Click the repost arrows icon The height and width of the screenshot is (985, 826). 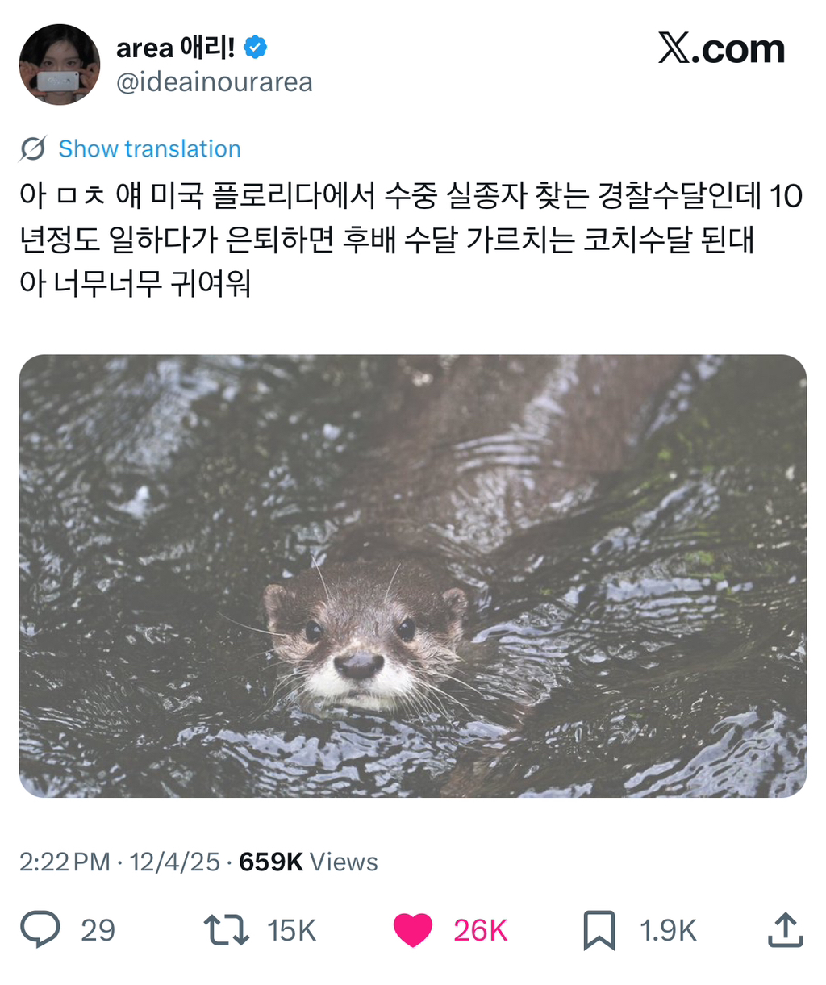tap(226, 929)
